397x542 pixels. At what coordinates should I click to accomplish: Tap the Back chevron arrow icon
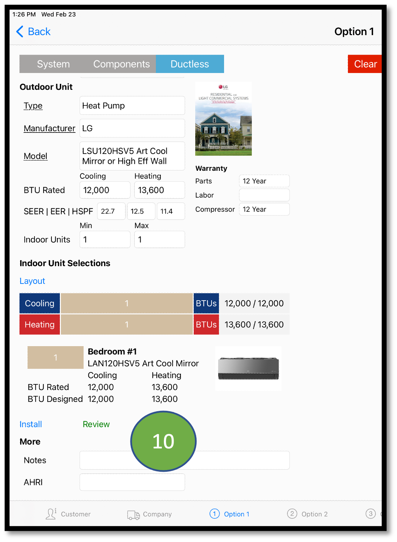[20, 32]
